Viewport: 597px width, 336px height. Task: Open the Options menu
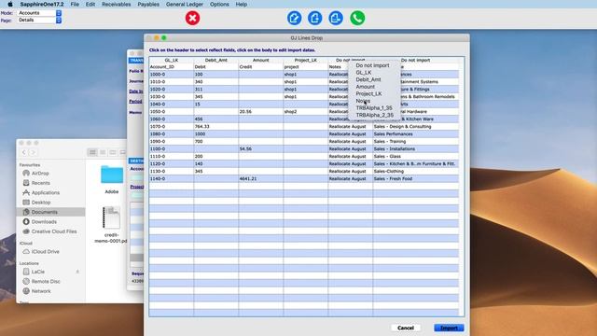pyautogui.click(x=219, y=4)
